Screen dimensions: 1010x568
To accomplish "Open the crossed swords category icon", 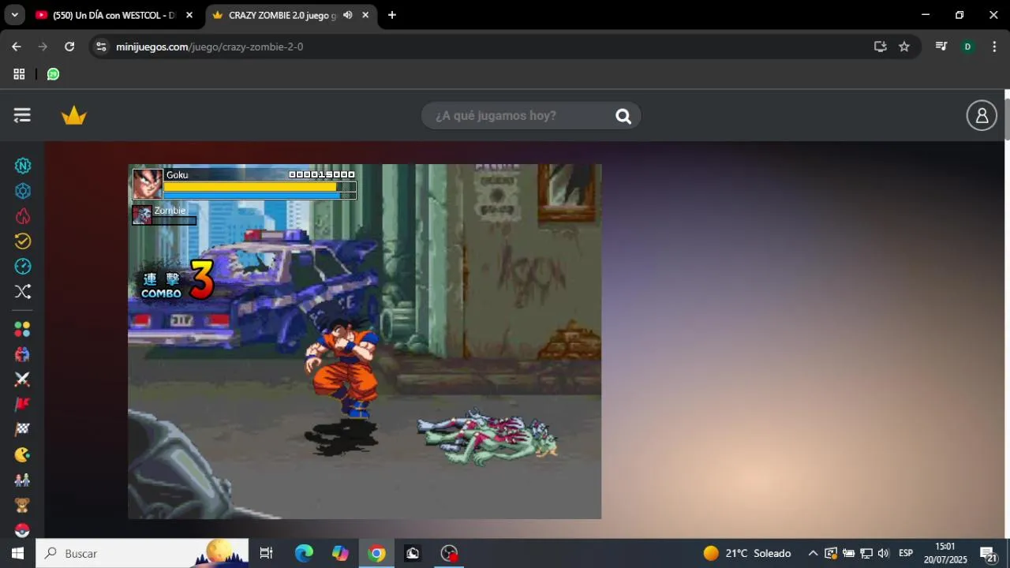I will point(23,379).
